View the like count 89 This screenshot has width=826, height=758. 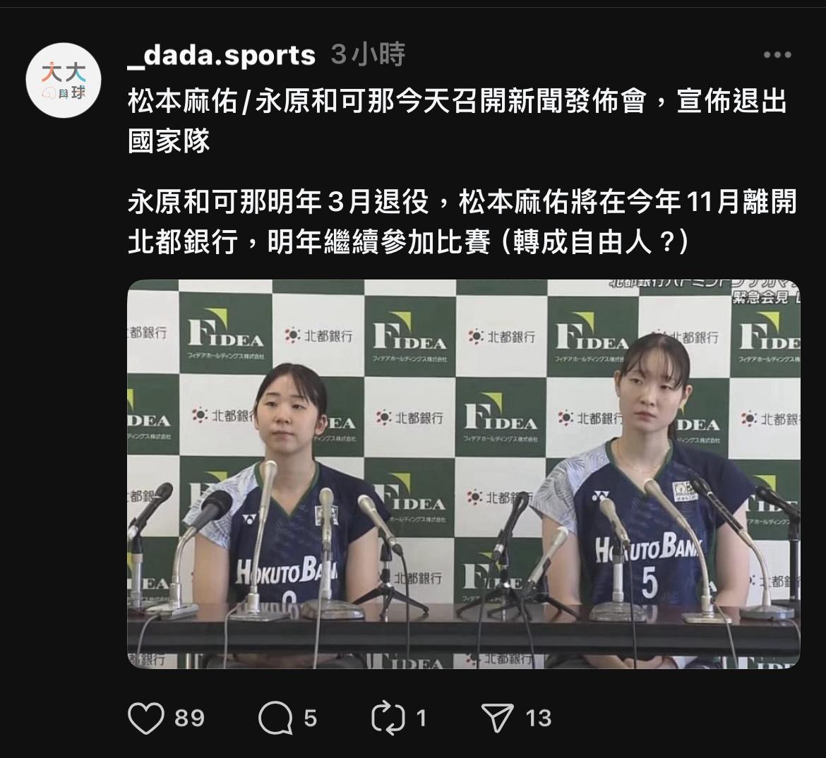tap(190, 718)
